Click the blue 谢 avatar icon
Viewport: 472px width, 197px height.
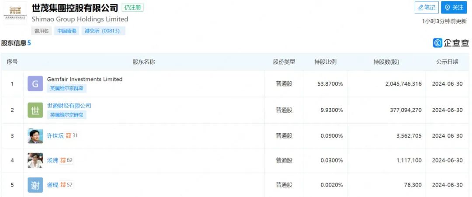coord(35,185)
